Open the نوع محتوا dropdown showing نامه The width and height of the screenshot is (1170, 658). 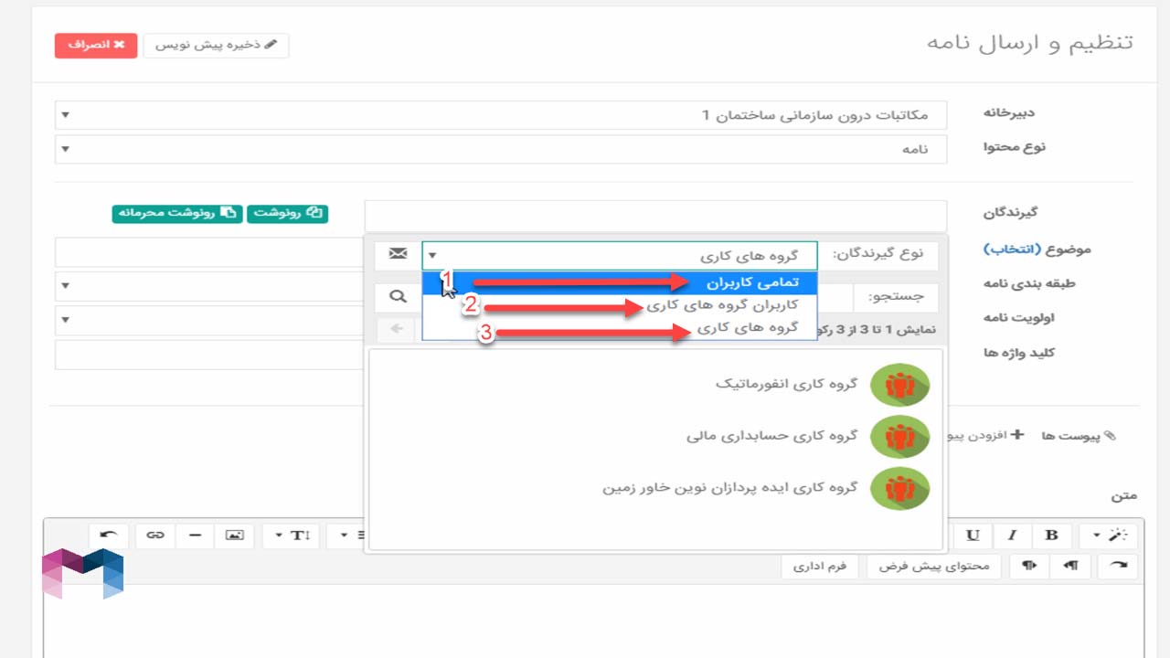coord(501,149)
